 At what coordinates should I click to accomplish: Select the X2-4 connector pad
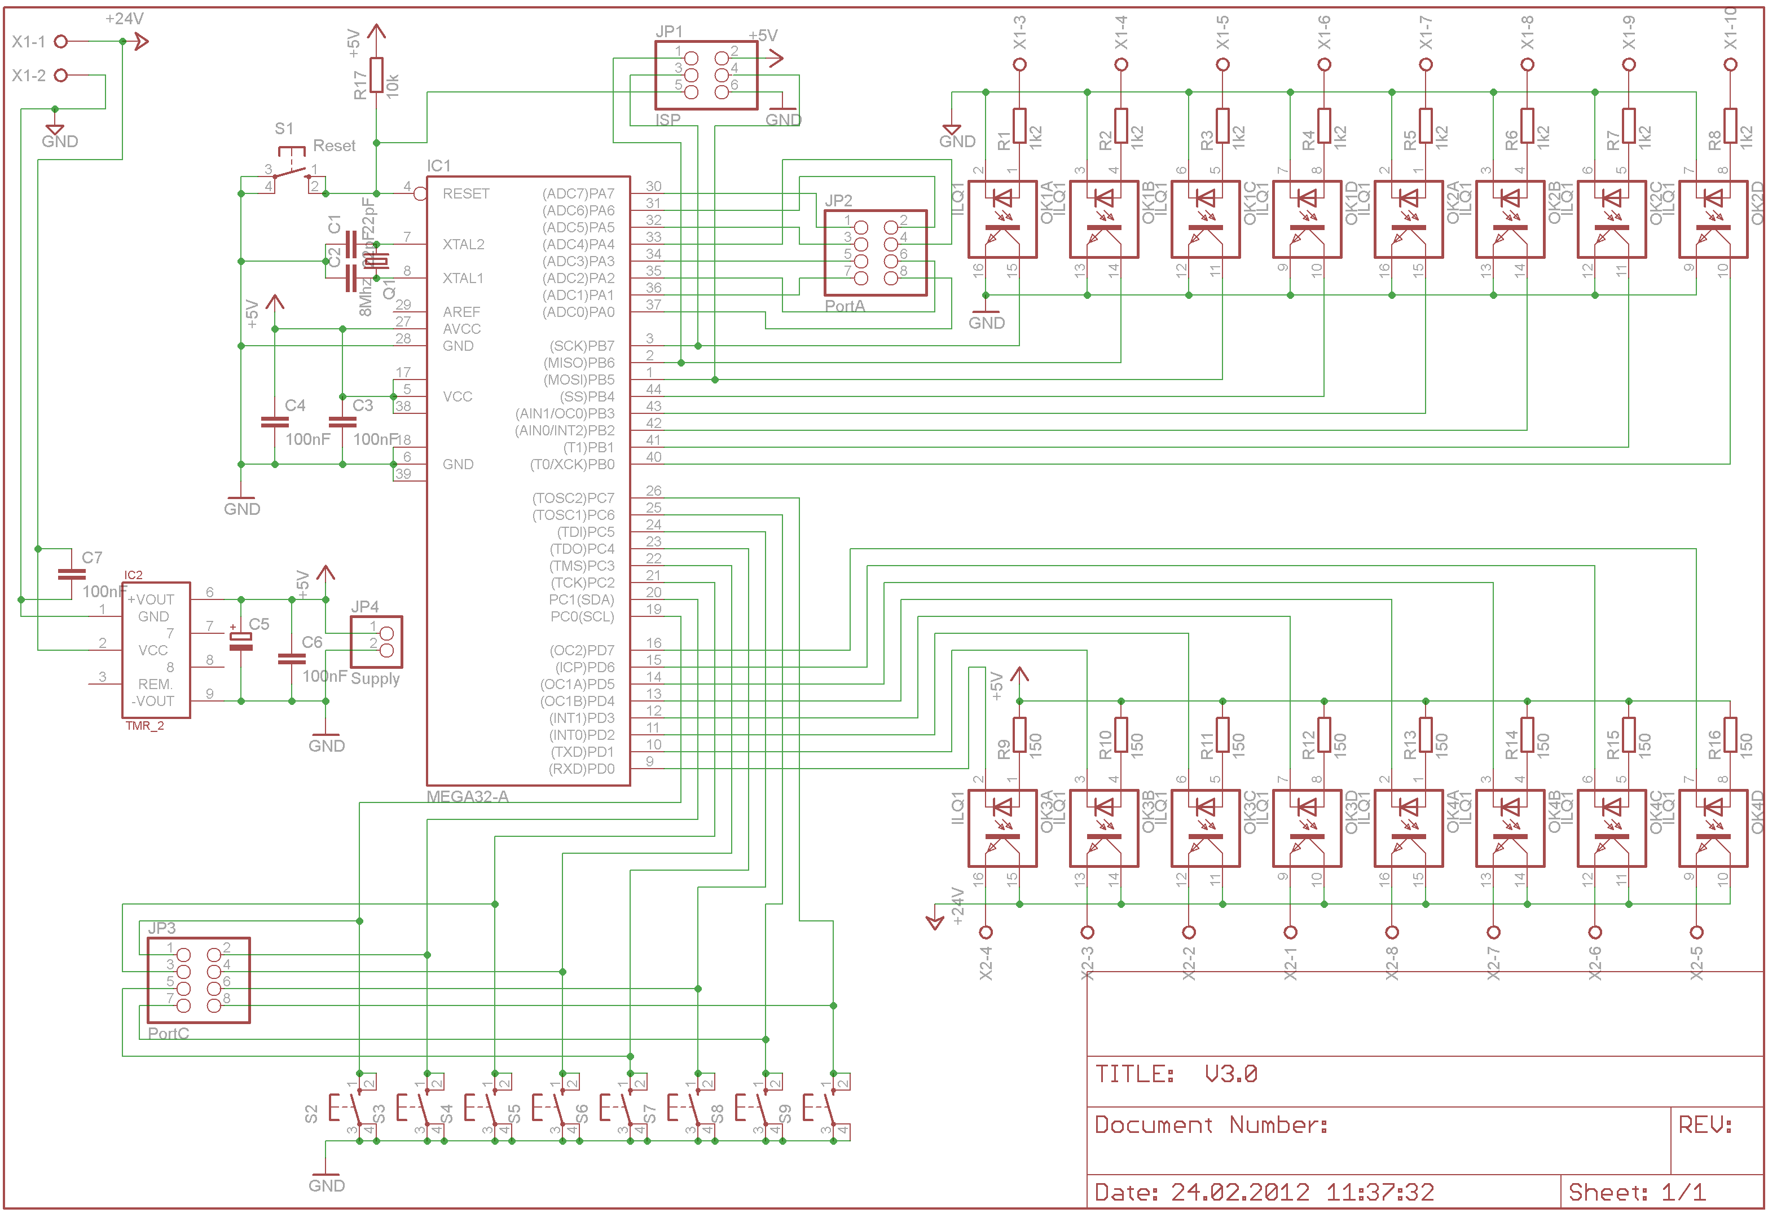tap(986, 932)
